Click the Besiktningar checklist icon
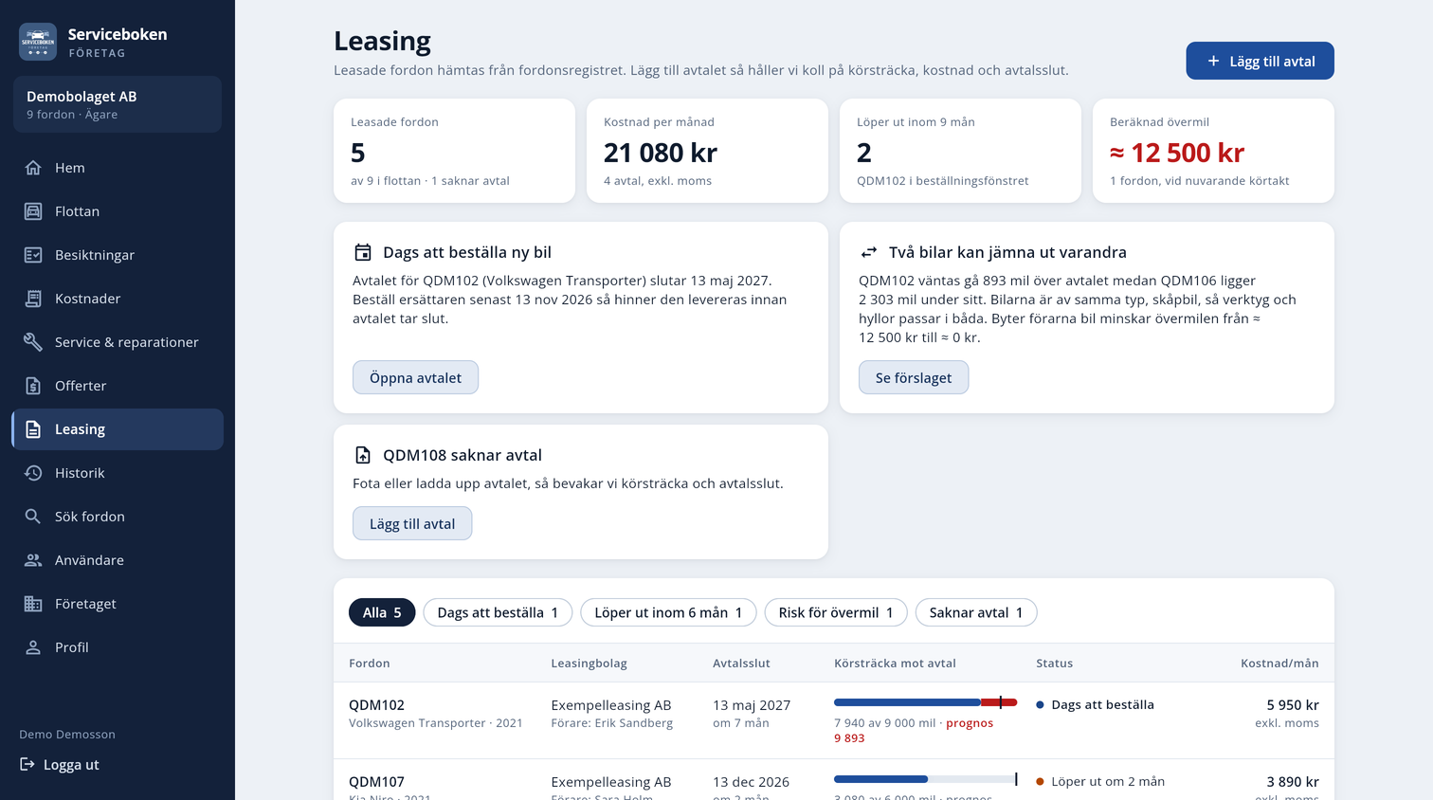 [x=33, y=255]
